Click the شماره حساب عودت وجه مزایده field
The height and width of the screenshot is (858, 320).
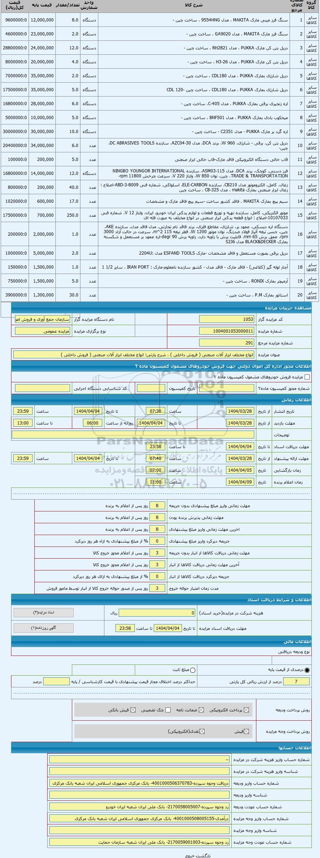(139, 842)
